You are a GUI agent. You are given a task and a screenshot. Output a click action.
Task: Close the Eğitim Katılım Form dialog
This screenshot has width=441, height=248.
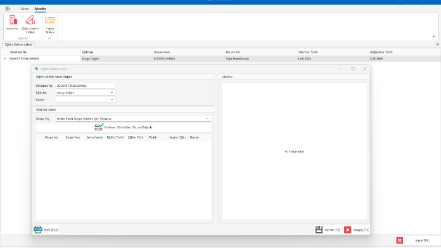coord(365,69)
